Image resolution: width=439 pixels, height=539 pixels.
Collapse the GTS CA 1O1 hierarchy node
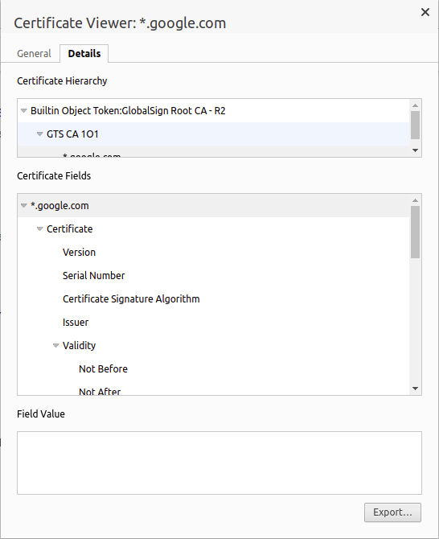[x=40, y=134]
